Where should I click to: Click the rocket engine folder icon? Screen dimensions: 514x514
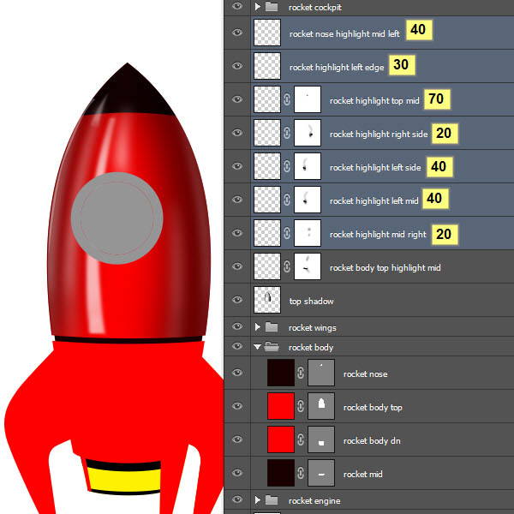tap(272, 500)
